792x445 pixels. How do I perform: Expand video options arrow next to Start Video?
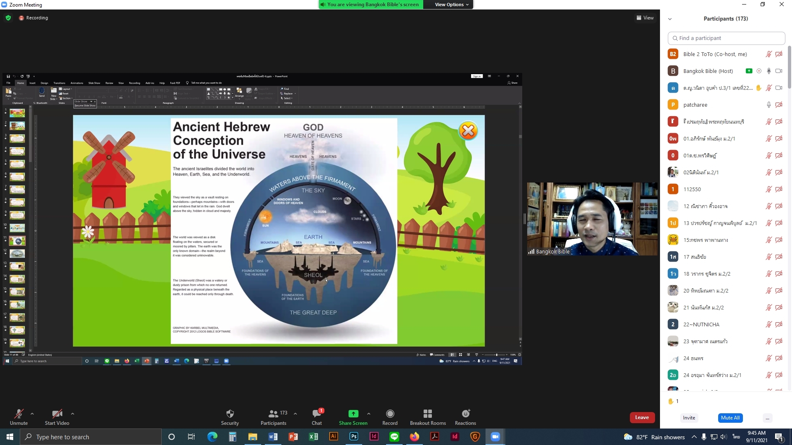tap(73, 414)
